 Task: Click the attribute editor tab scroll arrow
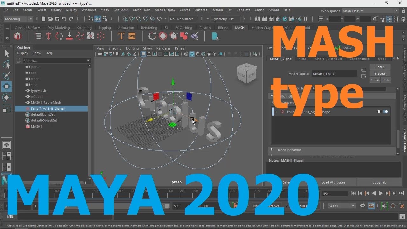398,59
